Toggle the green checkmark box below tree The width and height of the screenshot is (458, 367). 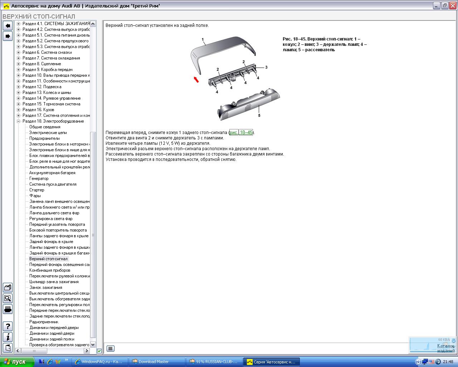99,351
